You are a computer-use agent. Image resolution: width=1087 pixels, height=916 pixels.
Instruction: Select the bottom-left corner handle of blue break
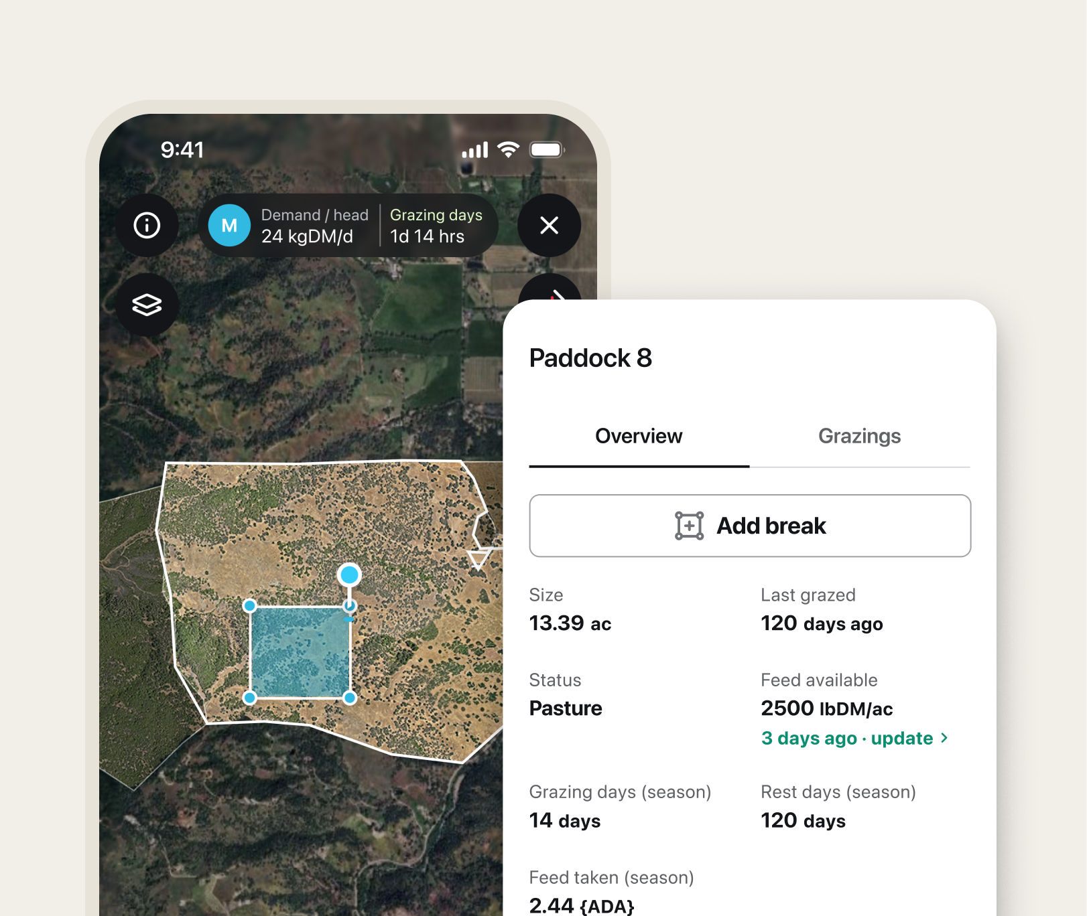pos(250,698)
